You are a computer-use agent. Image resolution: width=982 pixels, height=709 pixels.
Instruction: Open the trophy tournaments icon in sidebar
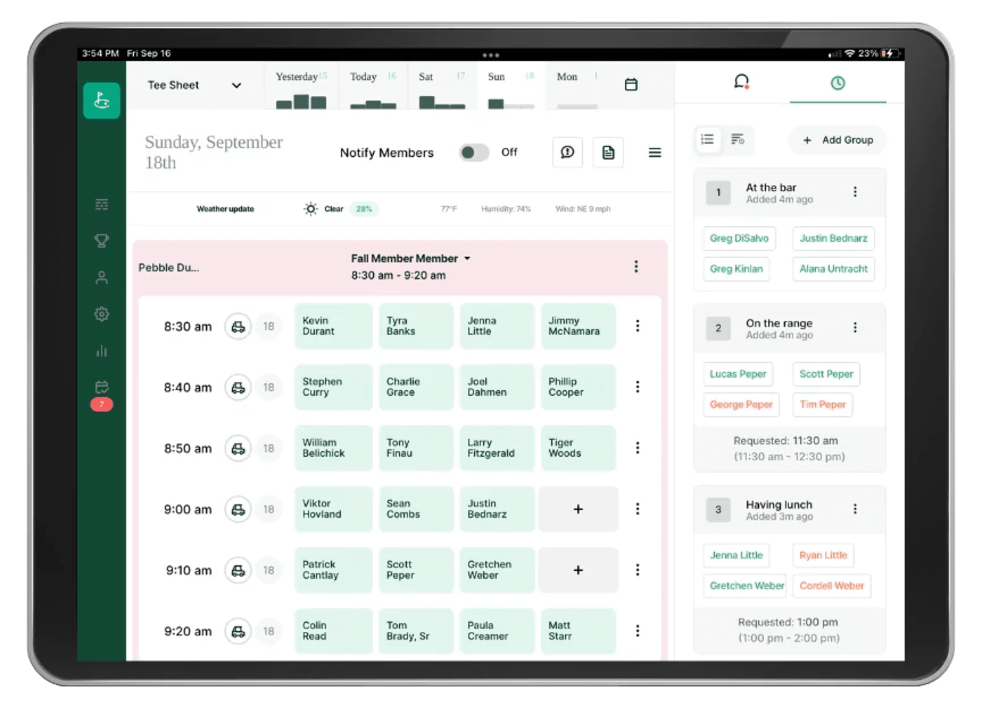point(101,241)
